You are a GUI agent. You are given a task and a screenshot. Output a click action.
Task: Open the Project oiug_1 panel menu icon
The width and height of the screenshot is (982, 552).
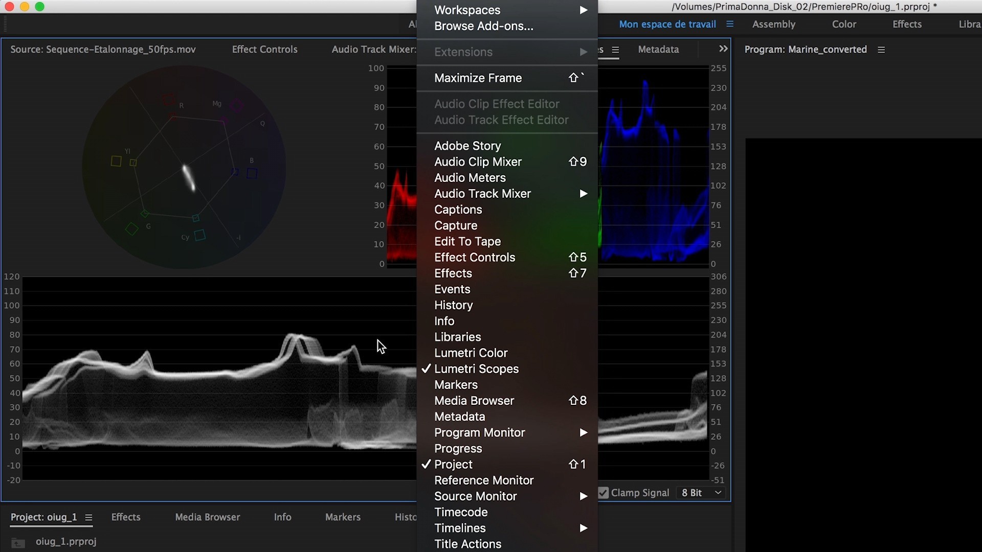[88, 517]
